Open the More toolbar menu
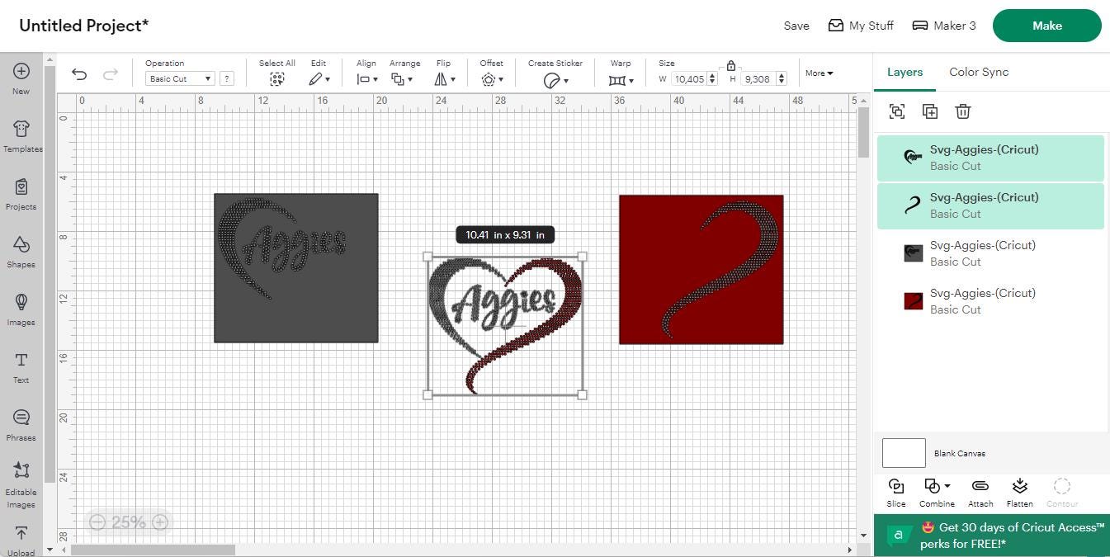This screenshot has height=557, width=1110. tap(820, 73)
